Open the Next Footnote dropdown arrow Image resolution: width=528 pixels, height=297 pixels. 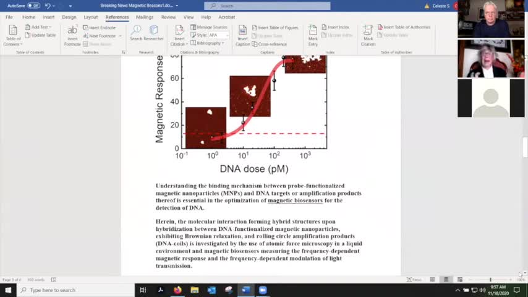click(x=120, y=36)
